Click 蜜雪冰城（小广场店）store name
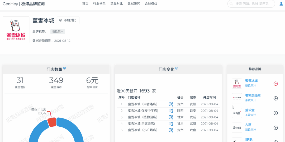The image size is (285, 142). [x=142, y=130]
